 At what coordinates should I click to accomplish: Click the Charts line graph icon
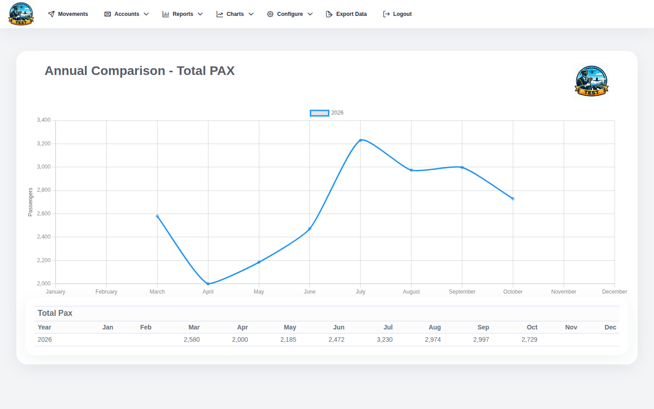(220, 14)
